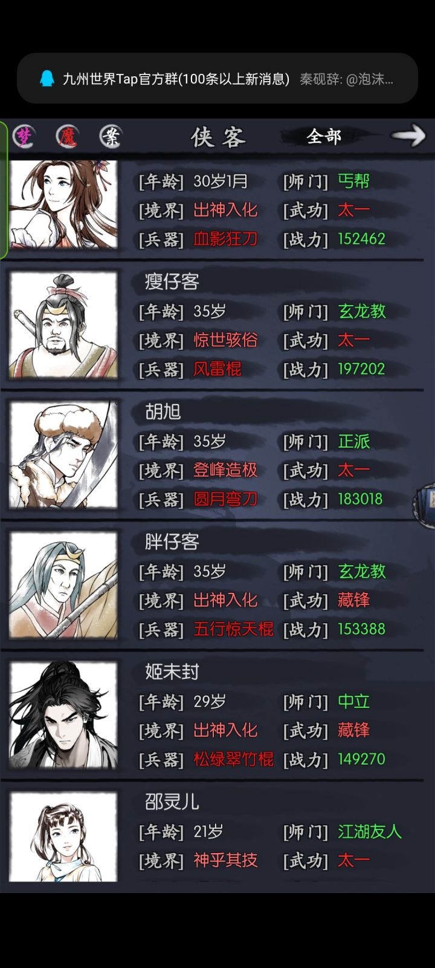Tap the 松绿翠竹棍 weapon name

point(233,759)
